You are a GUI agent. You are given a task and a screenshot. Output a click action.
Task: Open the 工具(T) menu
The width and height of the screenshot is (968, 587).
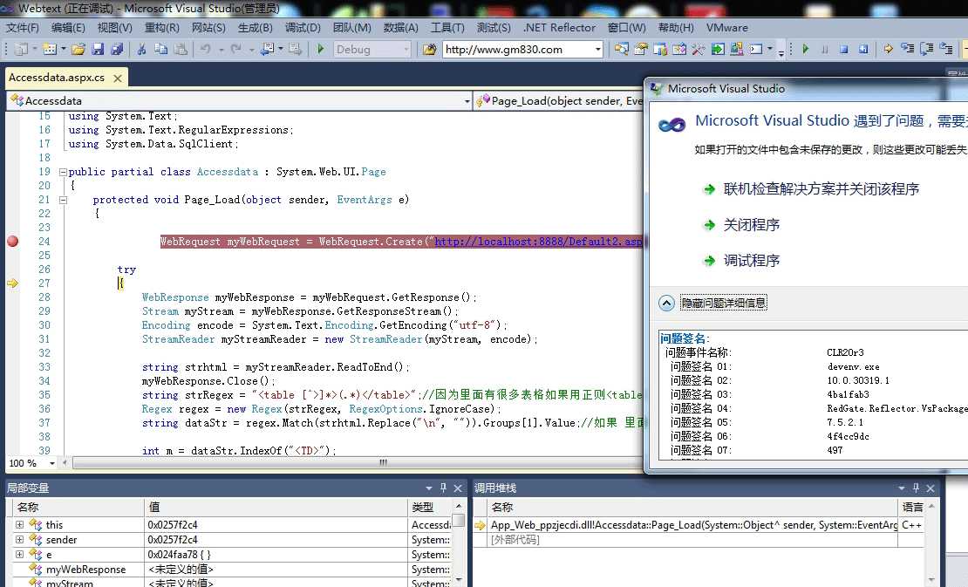pos(447,28)
